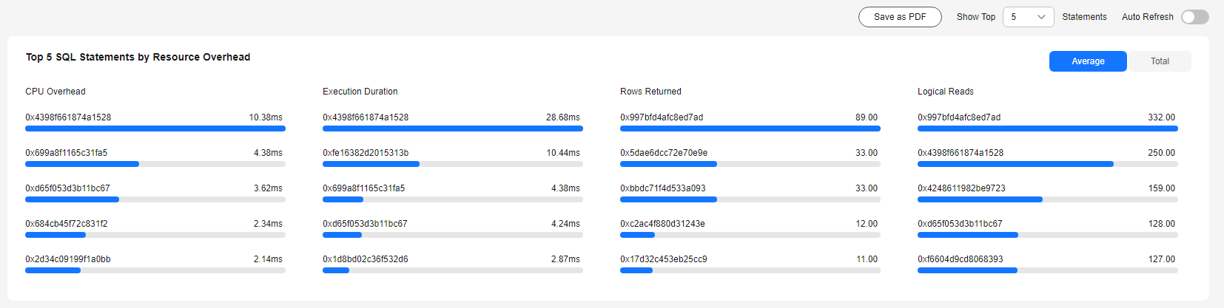Screen dimensions: 1224x308
Task: Open CPU Overhead statement 0x699a8f1165c31fa5
Action: pyautogui.click(x=67, y=153)
